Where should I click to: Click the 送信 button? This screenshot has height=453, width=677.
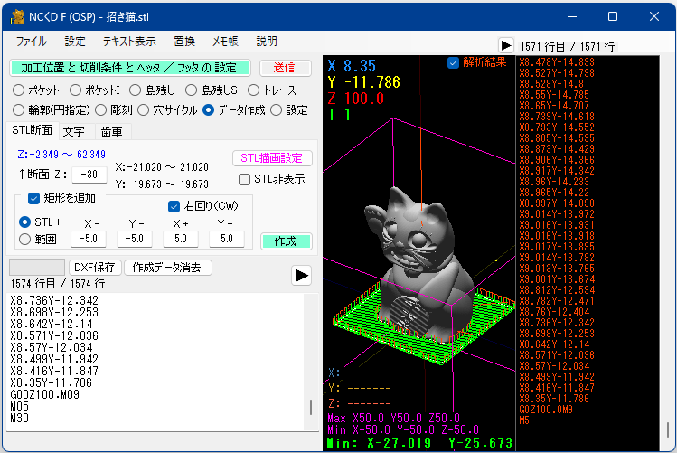[x=285, y=68]
